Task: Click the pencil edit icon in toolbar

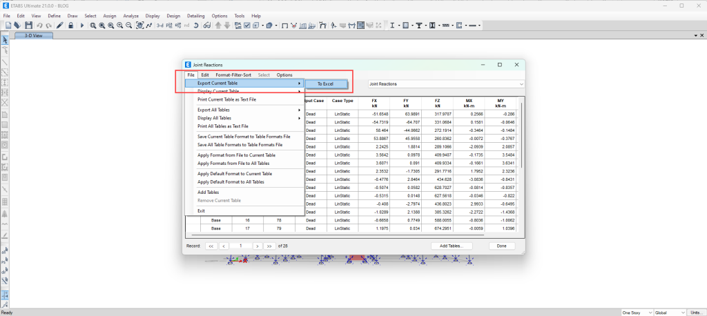Action: [x=60, y=26]
